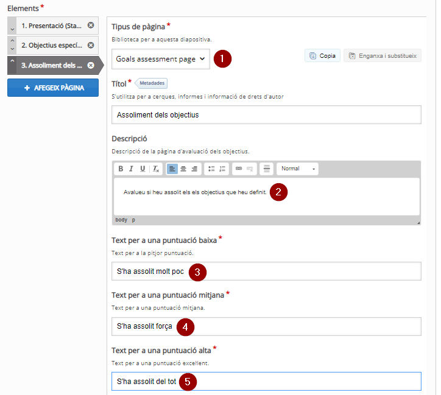Insert a link in editor
The width and height of the screenshot is (441, 395).
(239, 169)
